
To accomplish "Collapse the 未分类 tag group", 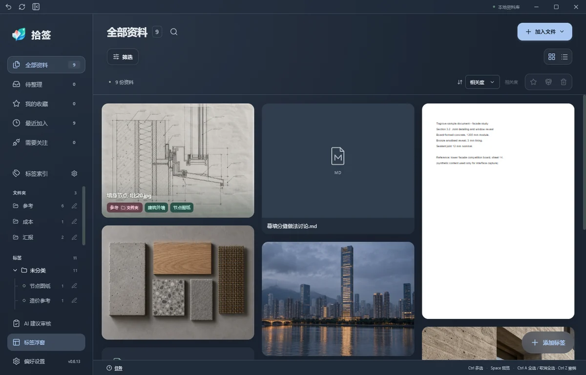I will (x=15, y=270).
